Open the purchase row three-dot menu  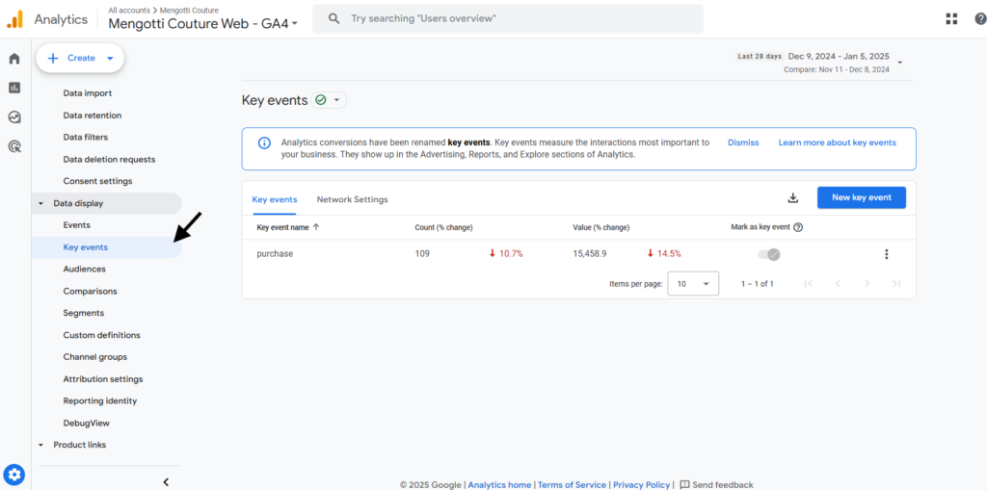(x=887, y=254)
